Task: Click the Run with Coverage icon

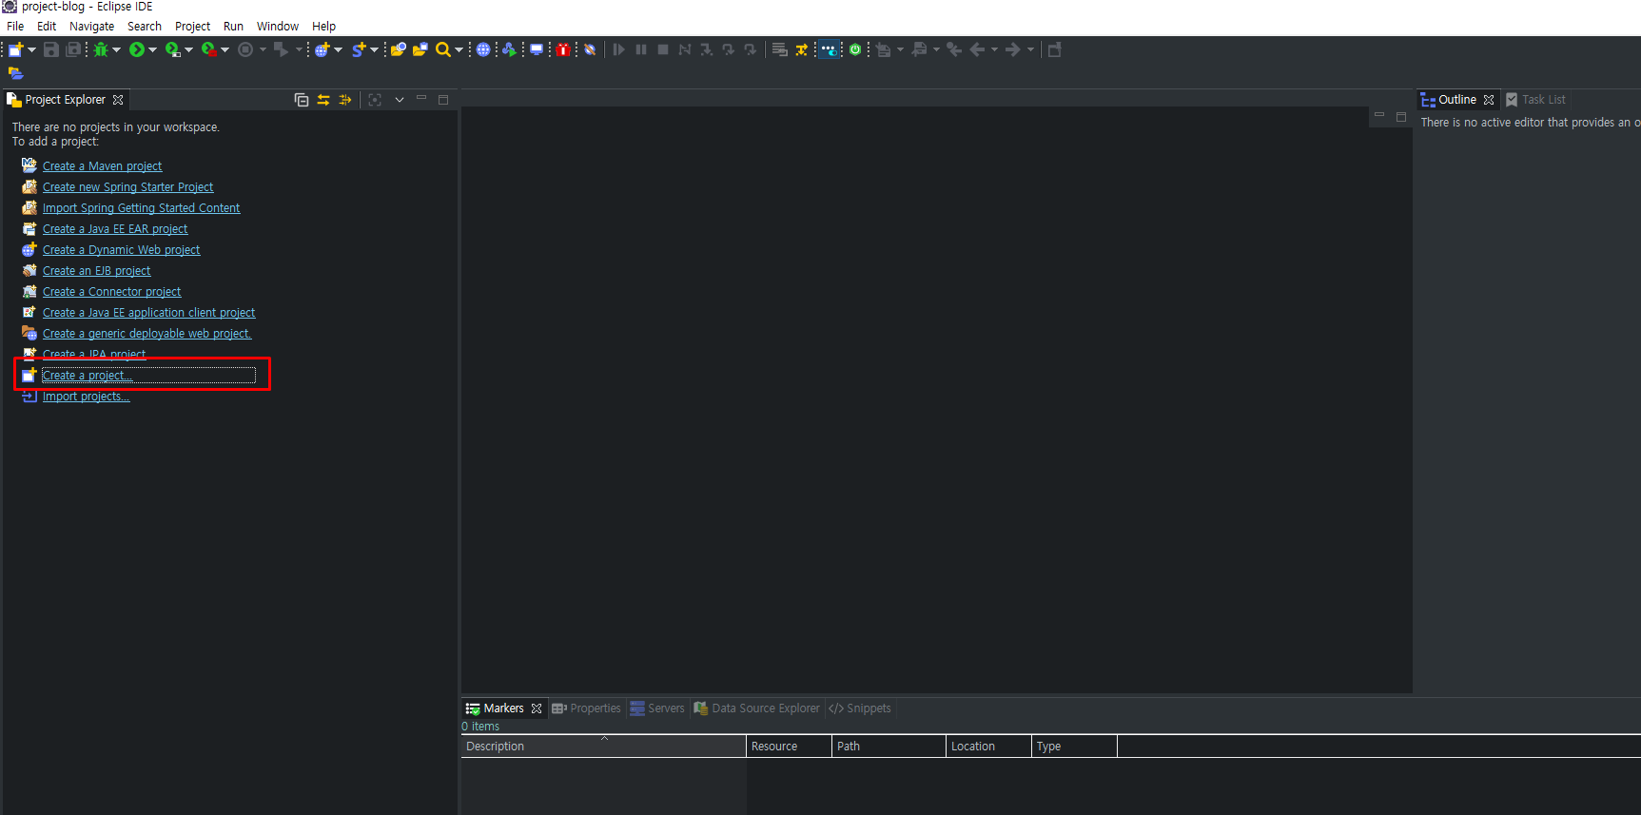Action: 172,49
